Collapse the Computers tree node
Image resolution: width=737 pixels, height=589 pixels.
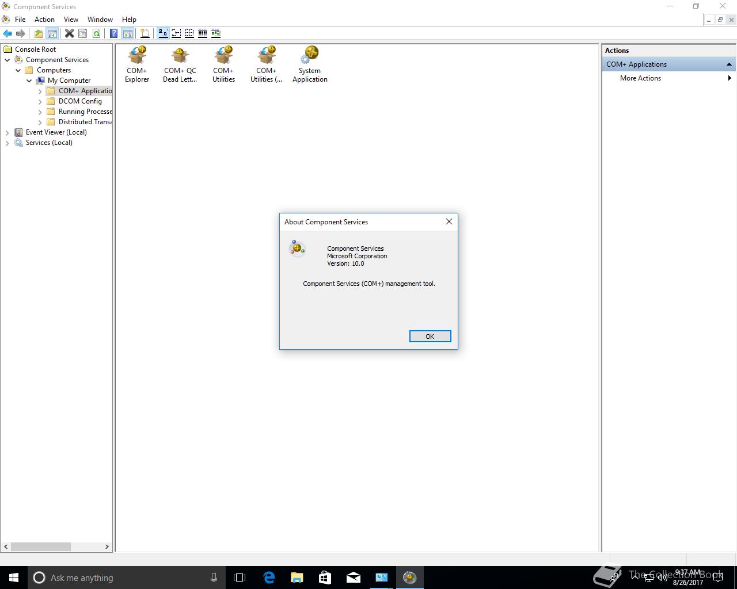coord(18,70)
